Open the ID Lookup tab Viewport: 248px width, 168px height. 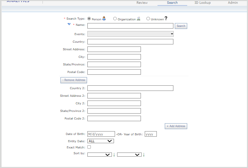203,3
